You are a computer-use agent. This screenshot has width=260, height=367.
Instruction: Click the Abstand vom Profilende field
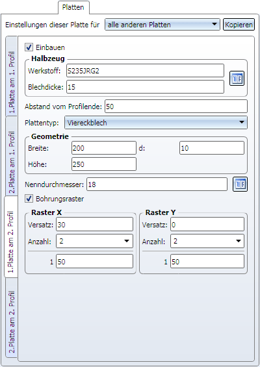(x=176, y=107)
